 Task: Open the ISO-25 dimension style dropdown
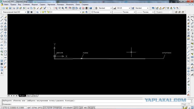129,8
